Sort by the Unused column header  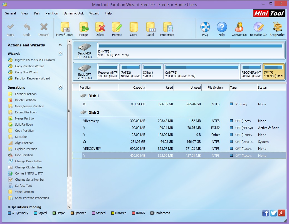(188, 88)
